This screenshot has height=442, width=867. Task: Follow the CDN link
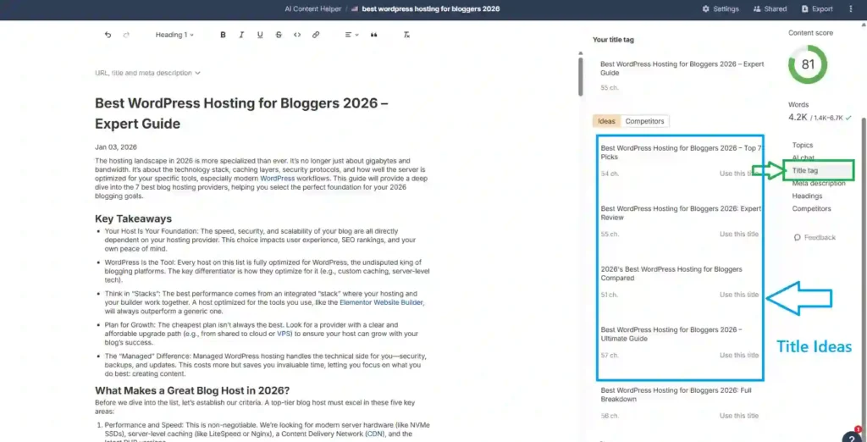click(373, 434)
